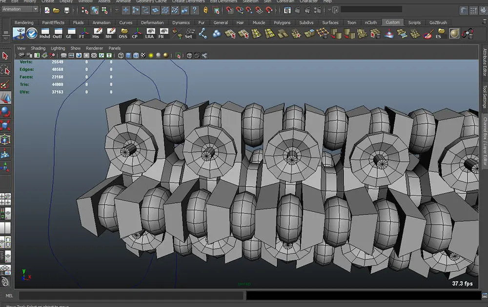Open the panel Shading menu
This screenshot has width=488, height=307.
[38, 48]
